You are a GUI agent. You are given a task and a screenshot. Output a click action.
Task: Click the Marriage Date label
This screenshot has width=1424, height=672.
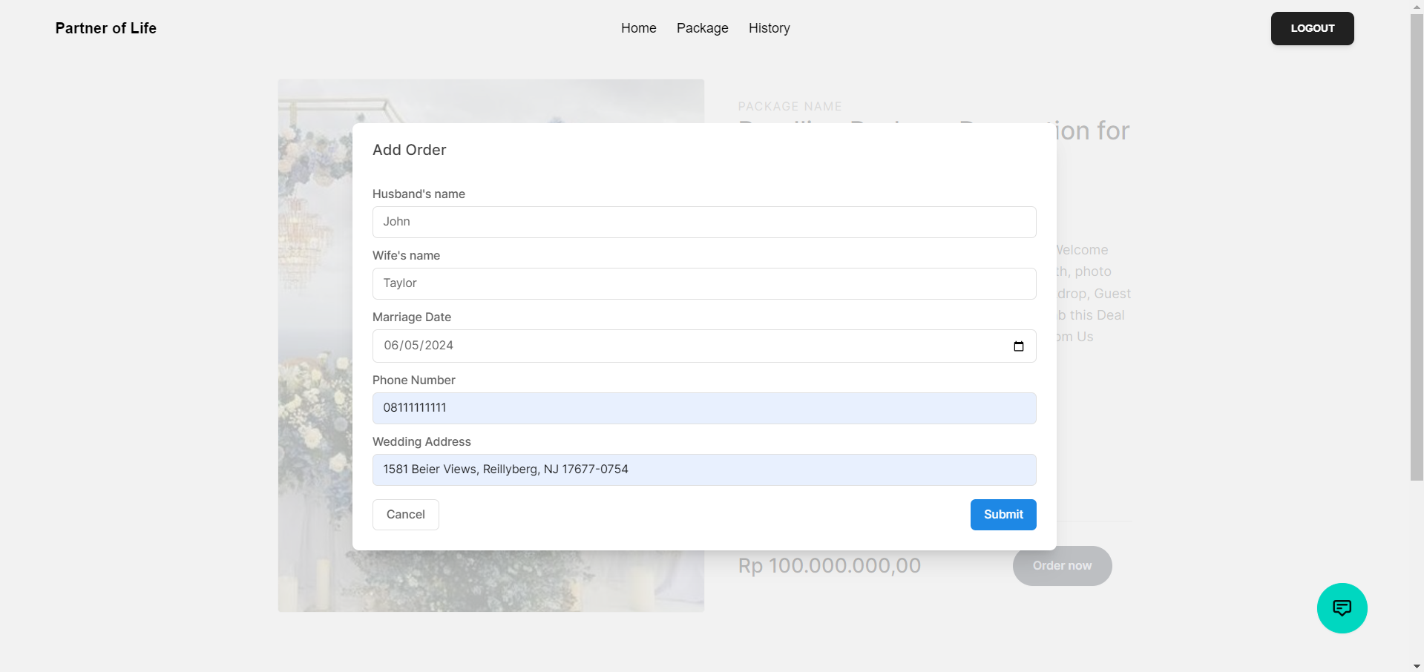[412, 317]
